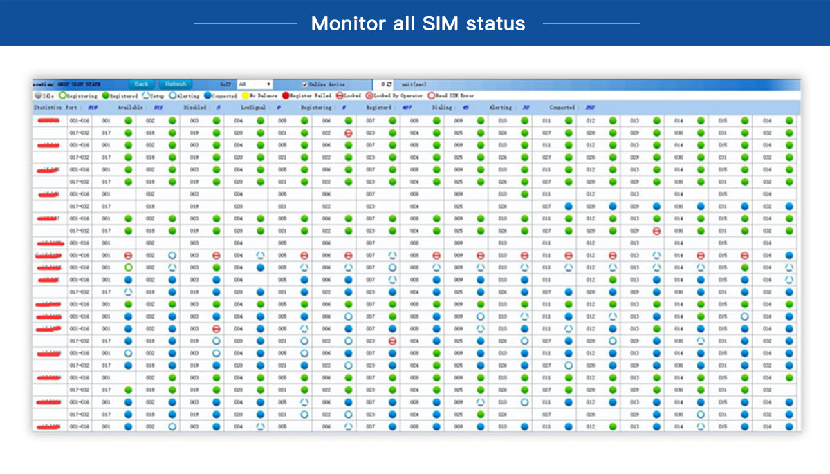The height and width of the screenshot is (474, 830).
Task: Open the GoIP 'All' dropdown
Action: (255, 84)
